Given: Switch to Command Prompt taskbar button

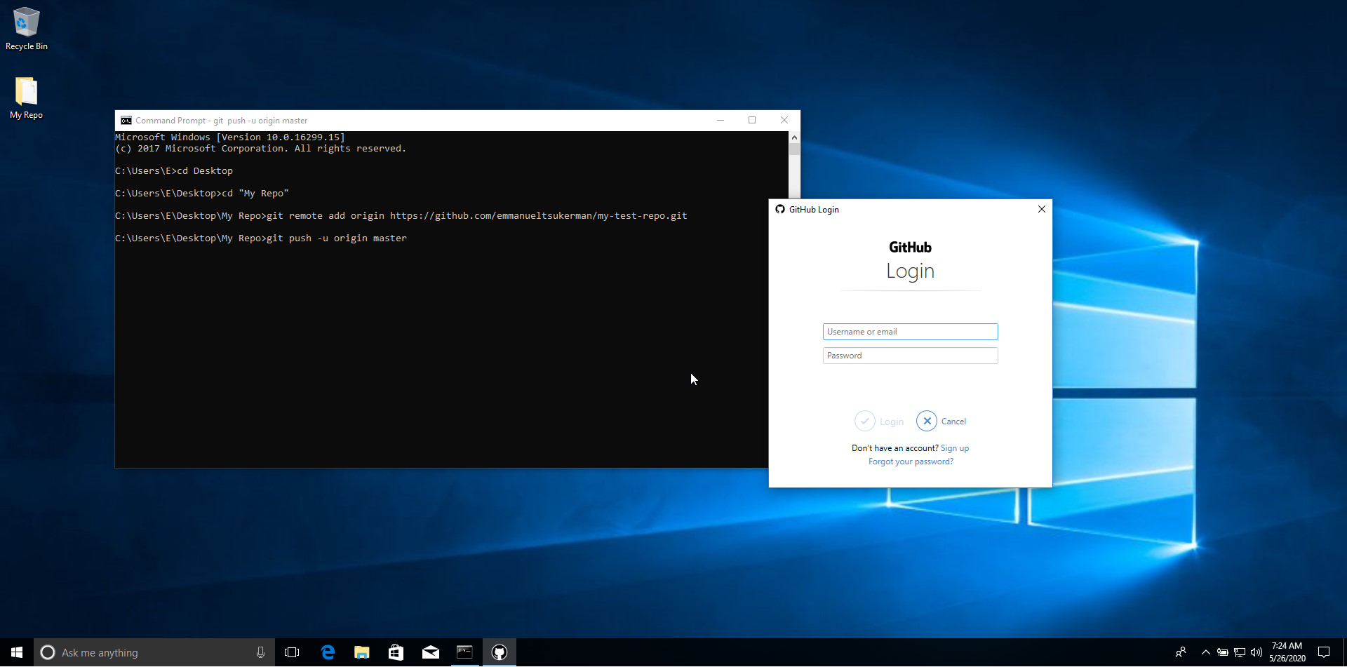Looking at the screenshot, I should click(x=465, y=652).
